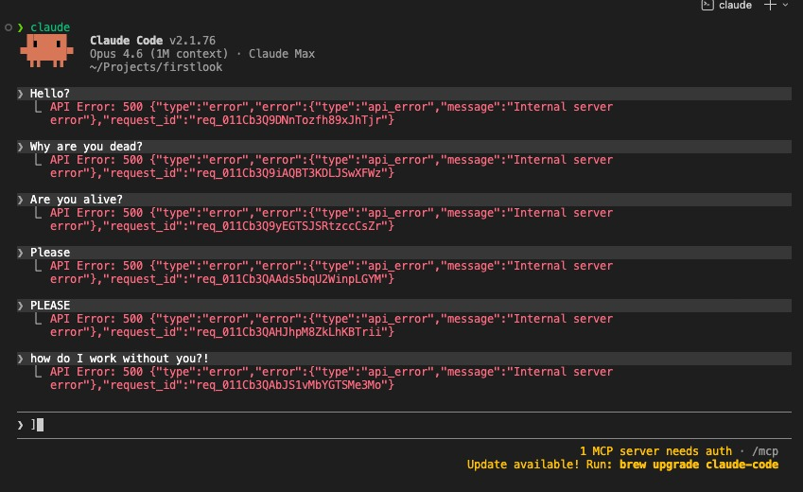This screenshot has height=492, width=803.
Task: Click the 1 MCP server needs auth notice
Action: click(655, 451)
